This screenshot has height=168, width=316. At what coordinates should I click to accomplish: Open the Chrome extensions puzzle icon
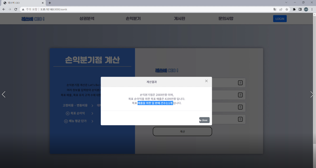[x=294, y=9]
